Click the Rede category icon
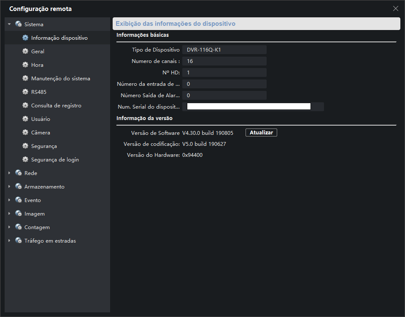 19,173
